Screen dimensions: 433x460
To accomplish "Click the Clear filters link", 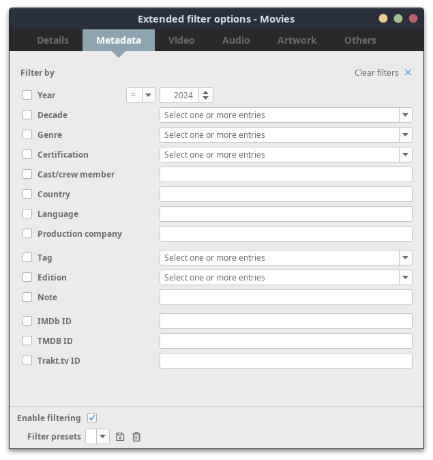I will click(x=376, y=72).
